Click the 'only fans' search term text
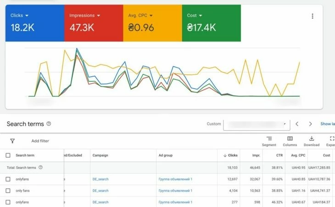This screenshot has width=335, height=207. tap(22, 191)
